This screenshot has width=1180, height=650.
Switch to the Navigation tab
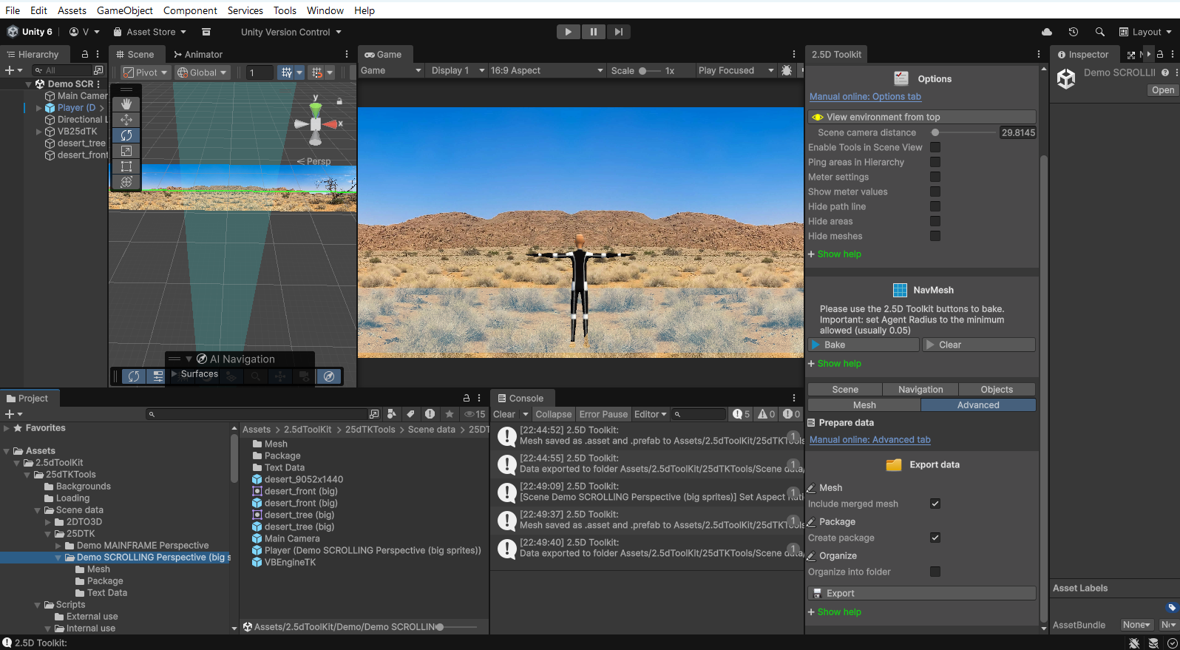coord(920,390)
